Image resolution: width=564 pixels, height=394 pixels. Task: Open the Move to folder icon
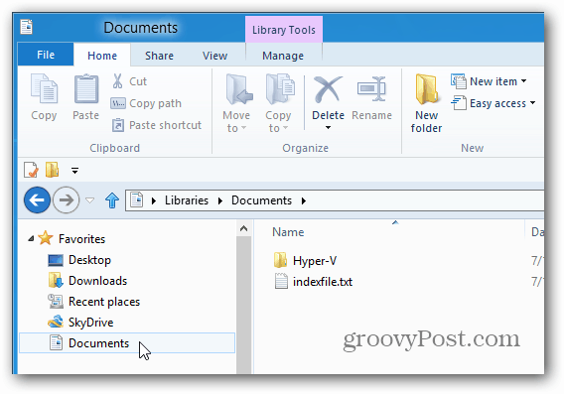[239, 89]
